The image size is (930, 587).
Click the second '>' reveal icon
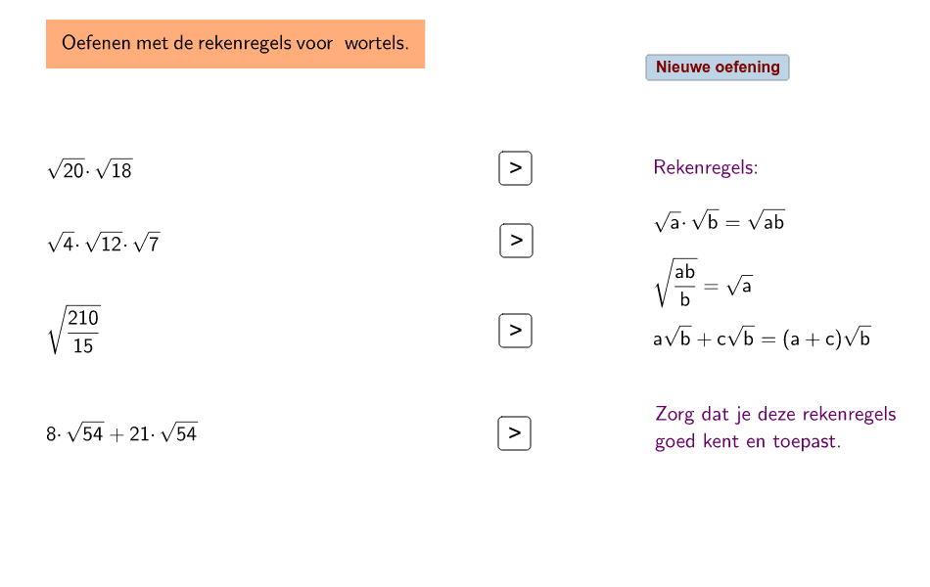(515, 240)
